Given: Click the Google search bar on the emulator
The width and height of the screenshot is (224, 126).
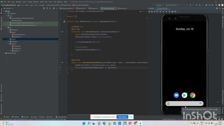Looking at the screenshot, I should (x=184, y=104).
